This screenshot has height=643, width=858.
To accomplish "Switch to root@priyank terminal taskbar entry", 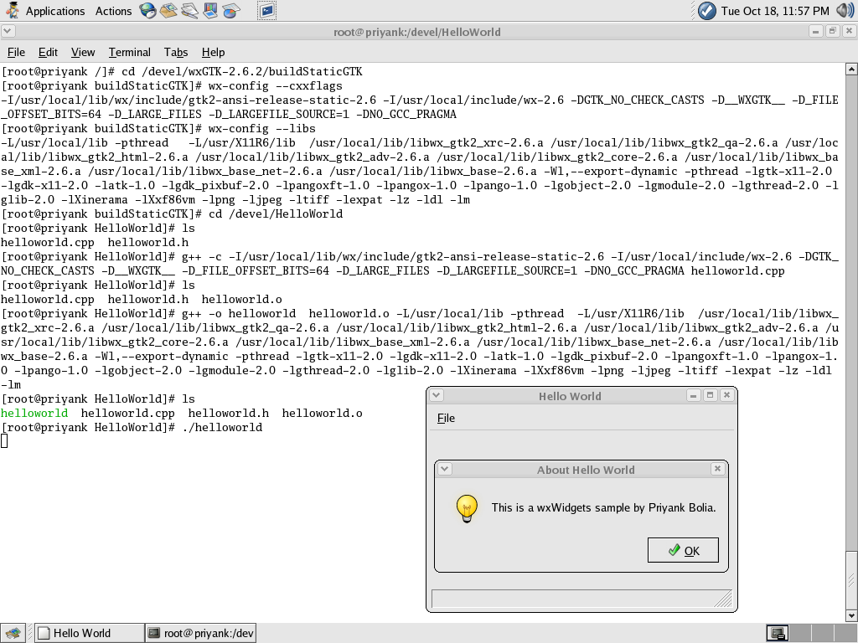I will (201, 633).
